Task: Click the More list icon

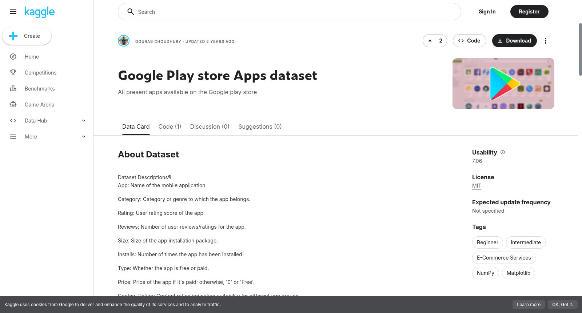Action: [x=13, y=137]
